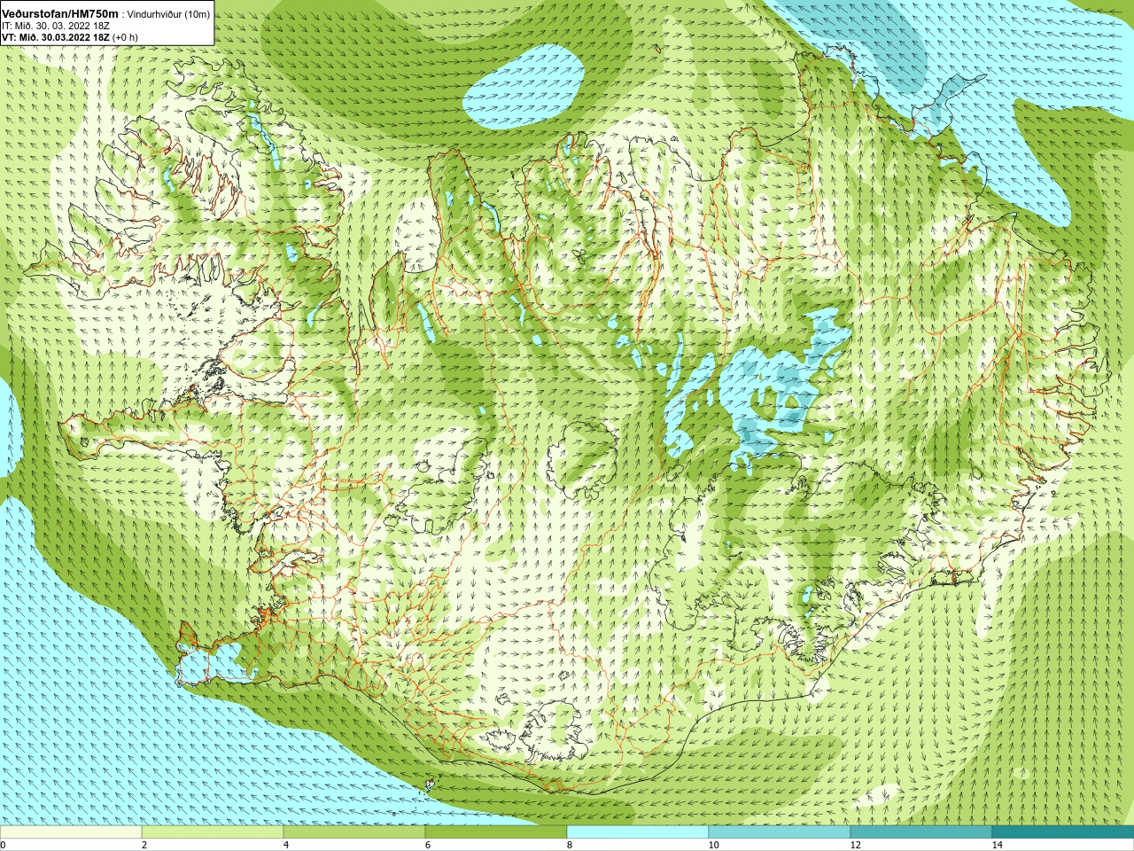Click the medium green 4–6 legend color band

[354, 832]
